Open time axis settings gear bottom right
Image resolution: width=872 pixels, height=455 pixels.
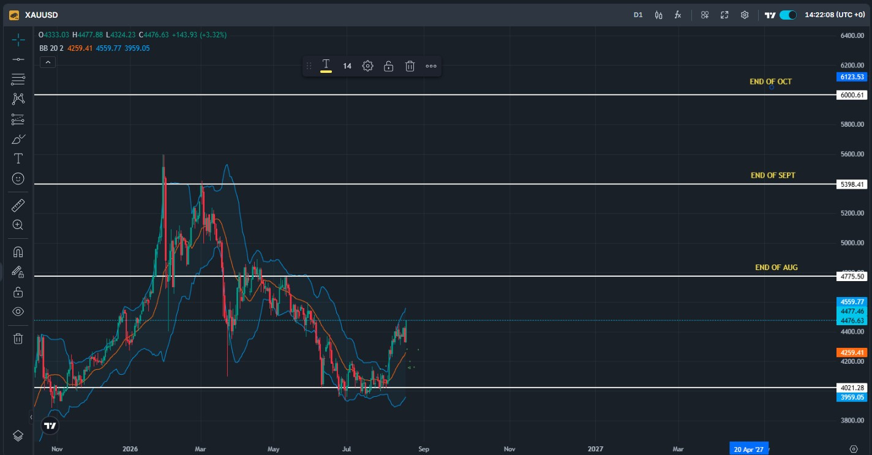click(854, 449)
